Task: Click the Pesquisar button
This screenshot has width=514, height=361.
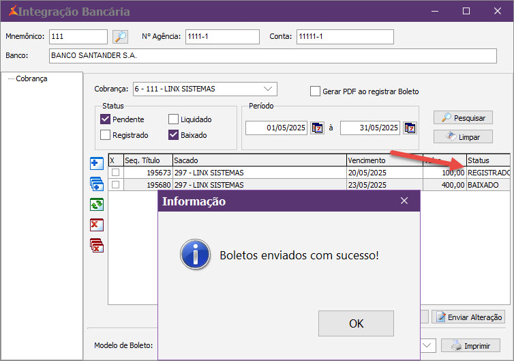Action: tap(463, 118)
